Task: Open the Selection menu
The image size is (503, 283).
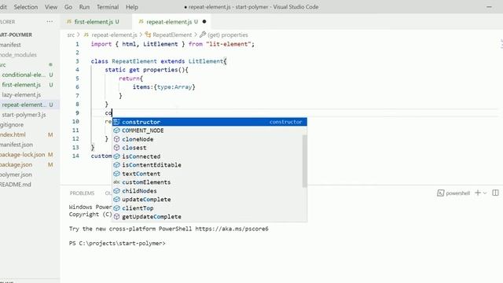Action: coord(26,7)
